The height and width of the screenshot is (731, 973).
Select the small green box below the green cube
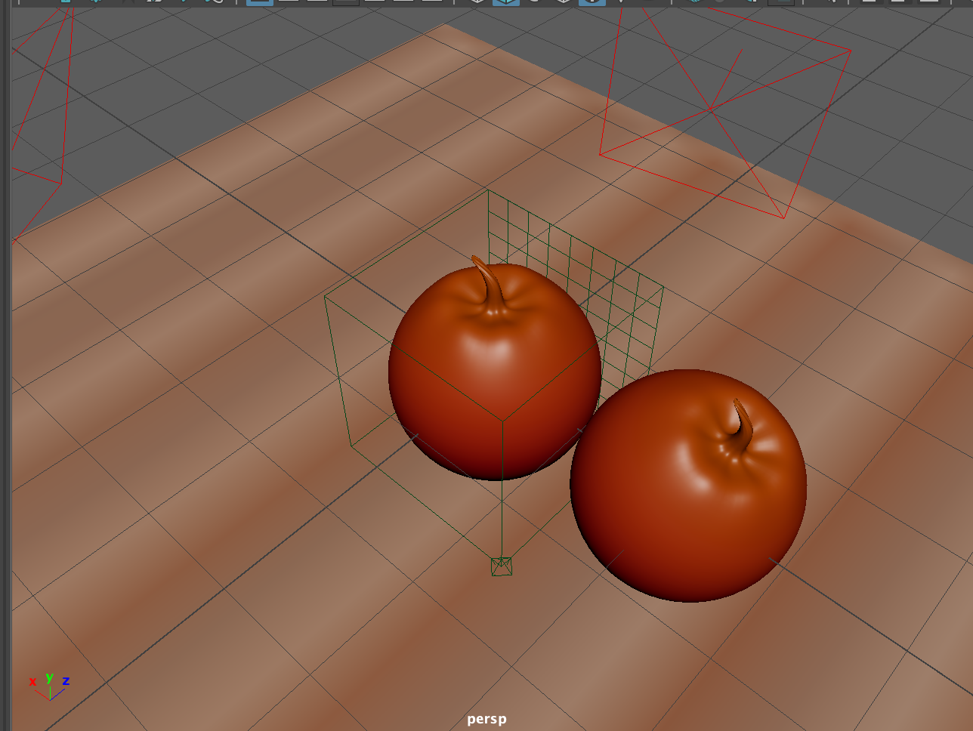coord(502,566)
